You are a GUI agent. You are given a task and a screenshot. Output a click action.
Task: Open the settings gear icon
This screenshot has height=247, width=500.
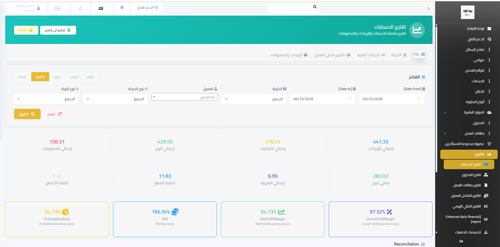[122, 8]
